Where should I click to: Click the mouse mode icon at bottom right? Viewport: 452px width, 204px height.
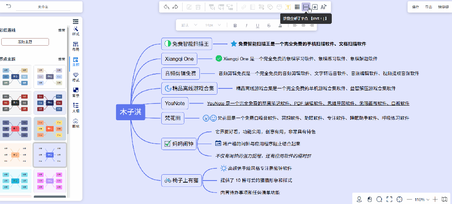pyautogui.click(x=369, y=199)
